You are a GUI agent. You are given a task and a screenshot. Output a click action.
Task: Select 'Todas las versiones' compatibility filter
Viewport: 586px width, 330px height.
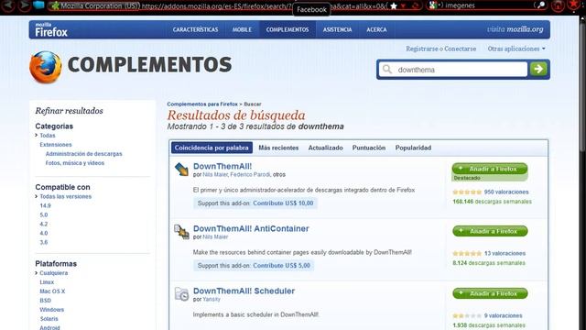(65, 196)
